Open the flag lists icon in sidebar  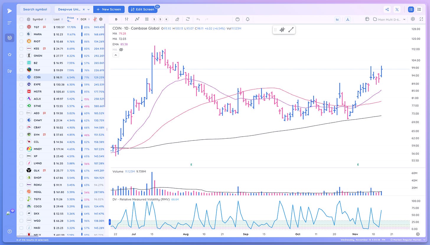coord(9,71)
